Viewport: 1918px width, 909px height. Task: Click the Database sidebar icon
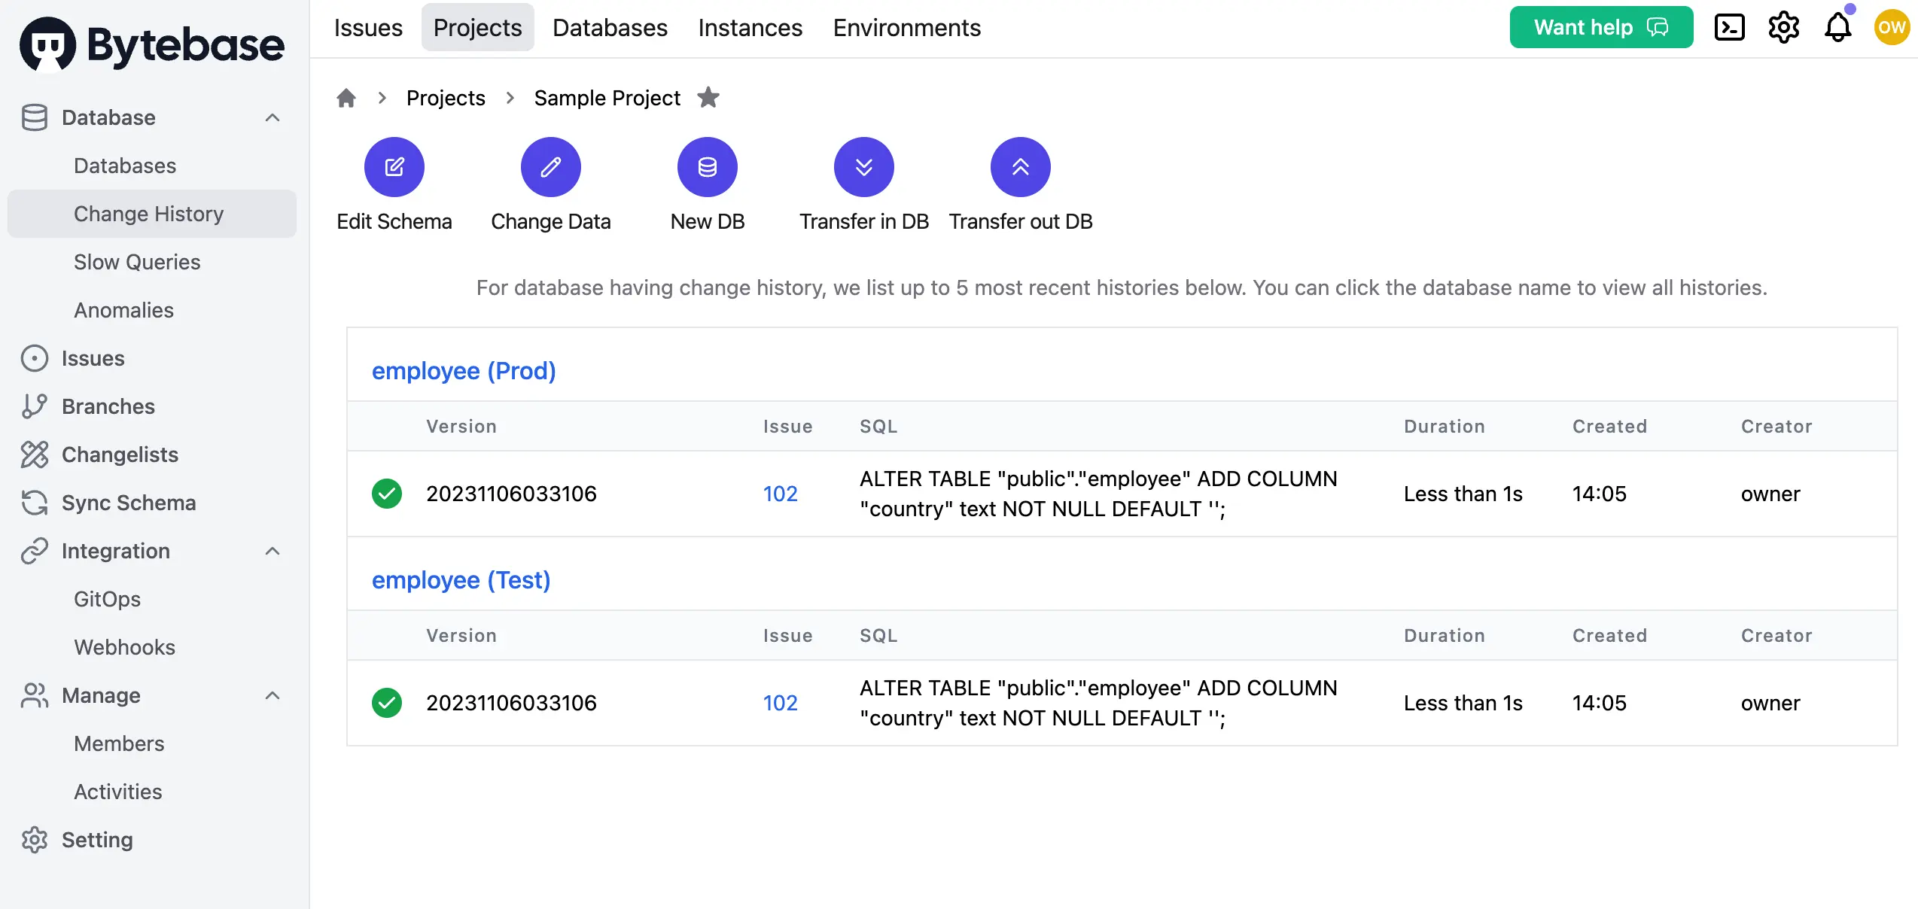coord(35,117)
